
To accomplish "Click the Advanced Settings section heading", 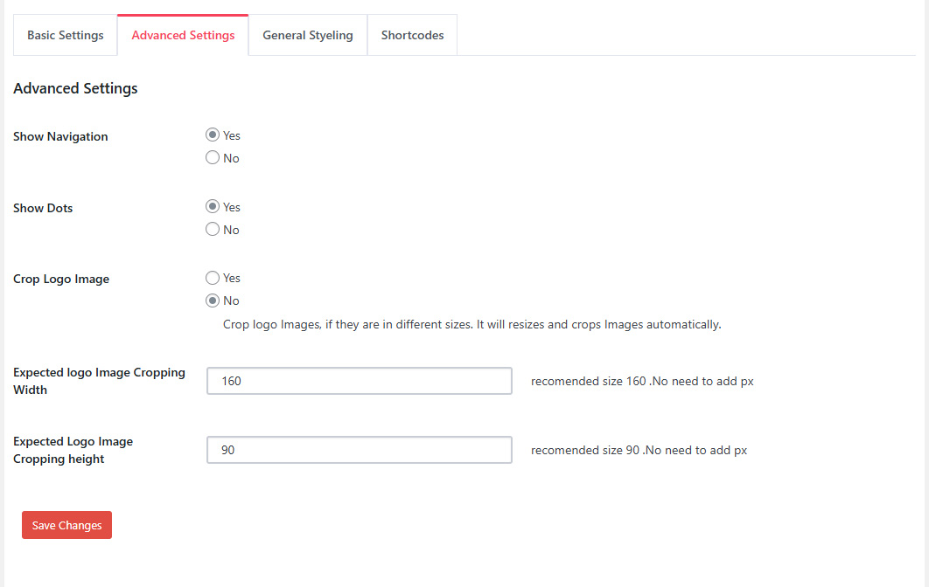I will pyautogui.click(x=75, y=88).
